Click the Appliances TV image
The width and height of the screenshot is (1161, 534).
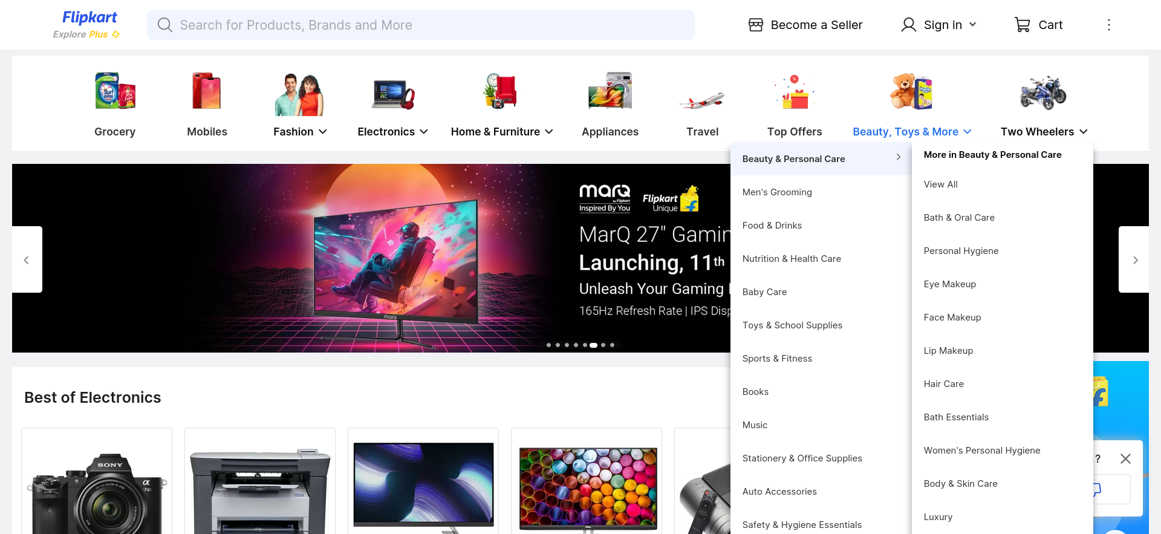[x=610, y=91]
